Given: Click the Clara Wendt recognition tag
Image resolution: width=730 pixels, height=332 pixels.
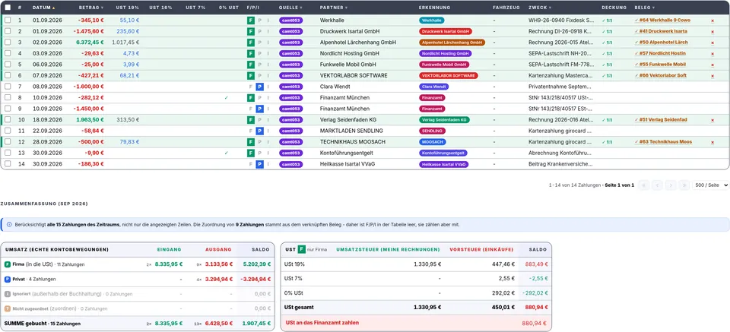Looking at the screenshot, I should 434,87.
